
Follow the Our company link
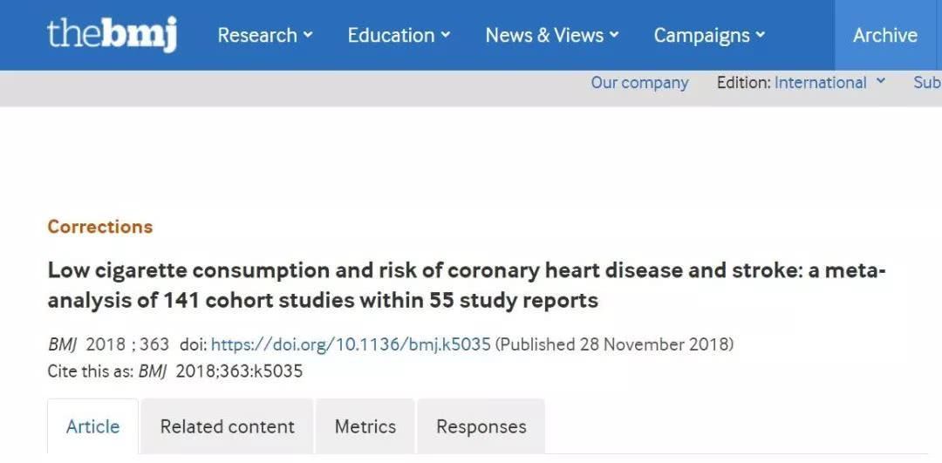tap(640, 82)
